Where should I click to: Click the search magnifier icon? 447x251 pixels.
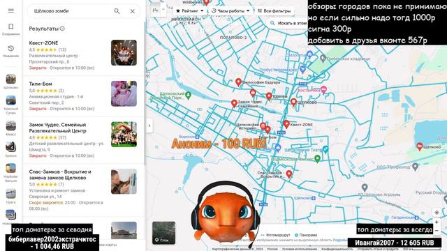[117, 11]
